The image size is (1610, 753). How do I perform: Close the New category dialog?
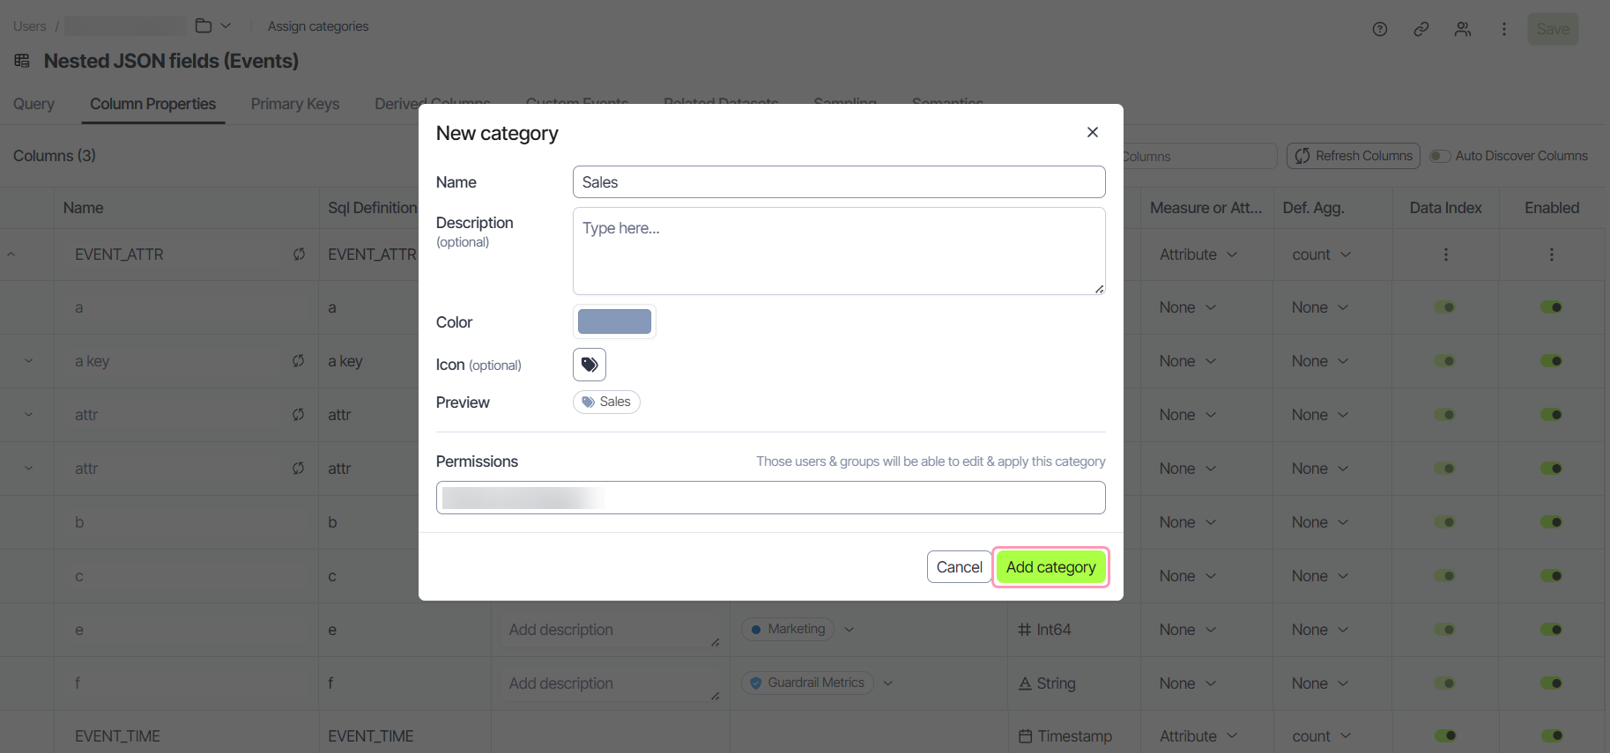click(1093, 132)
